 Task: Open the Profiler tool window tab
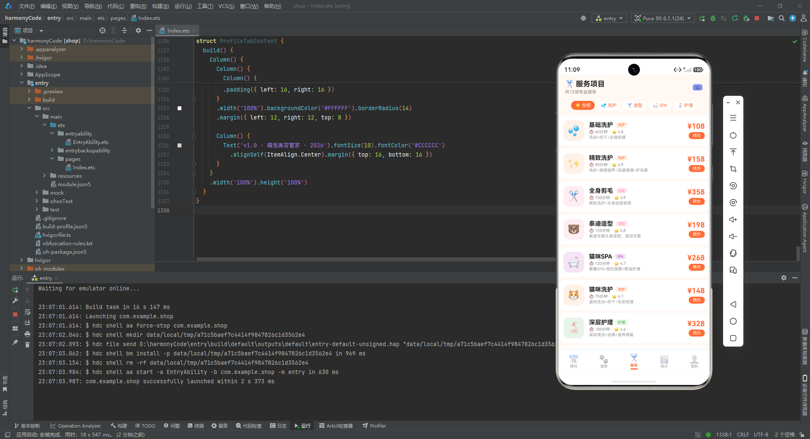pyautogui.click(x=374, y=426)
